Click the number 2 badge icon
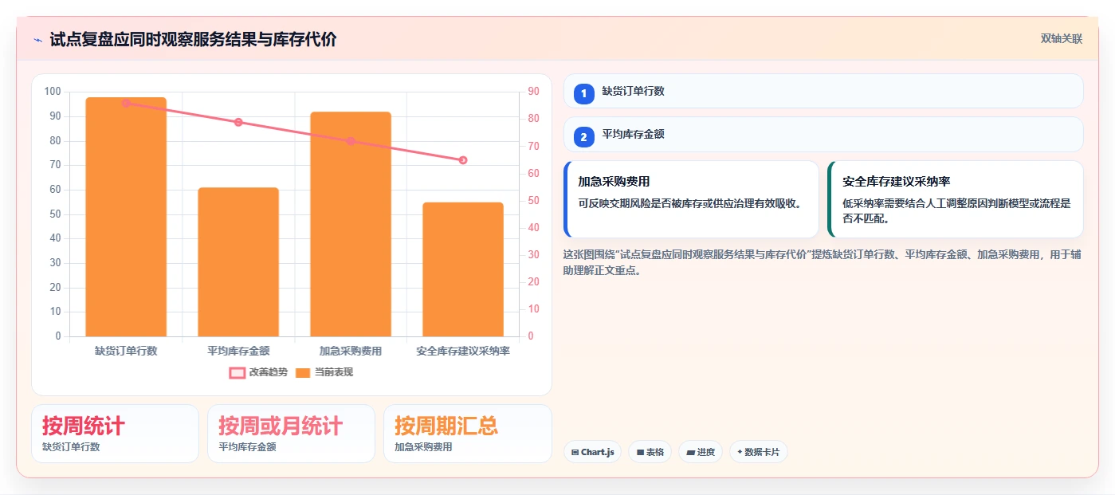Image resolution: width=1115 pixels, height=495 pixels. coord(583,137)
